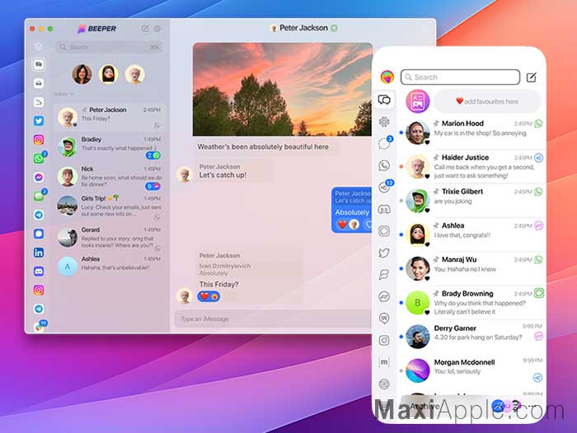Screen dimensions: 577x433
Task: Click the Type an iMessage input field
Action: point(274,319)
